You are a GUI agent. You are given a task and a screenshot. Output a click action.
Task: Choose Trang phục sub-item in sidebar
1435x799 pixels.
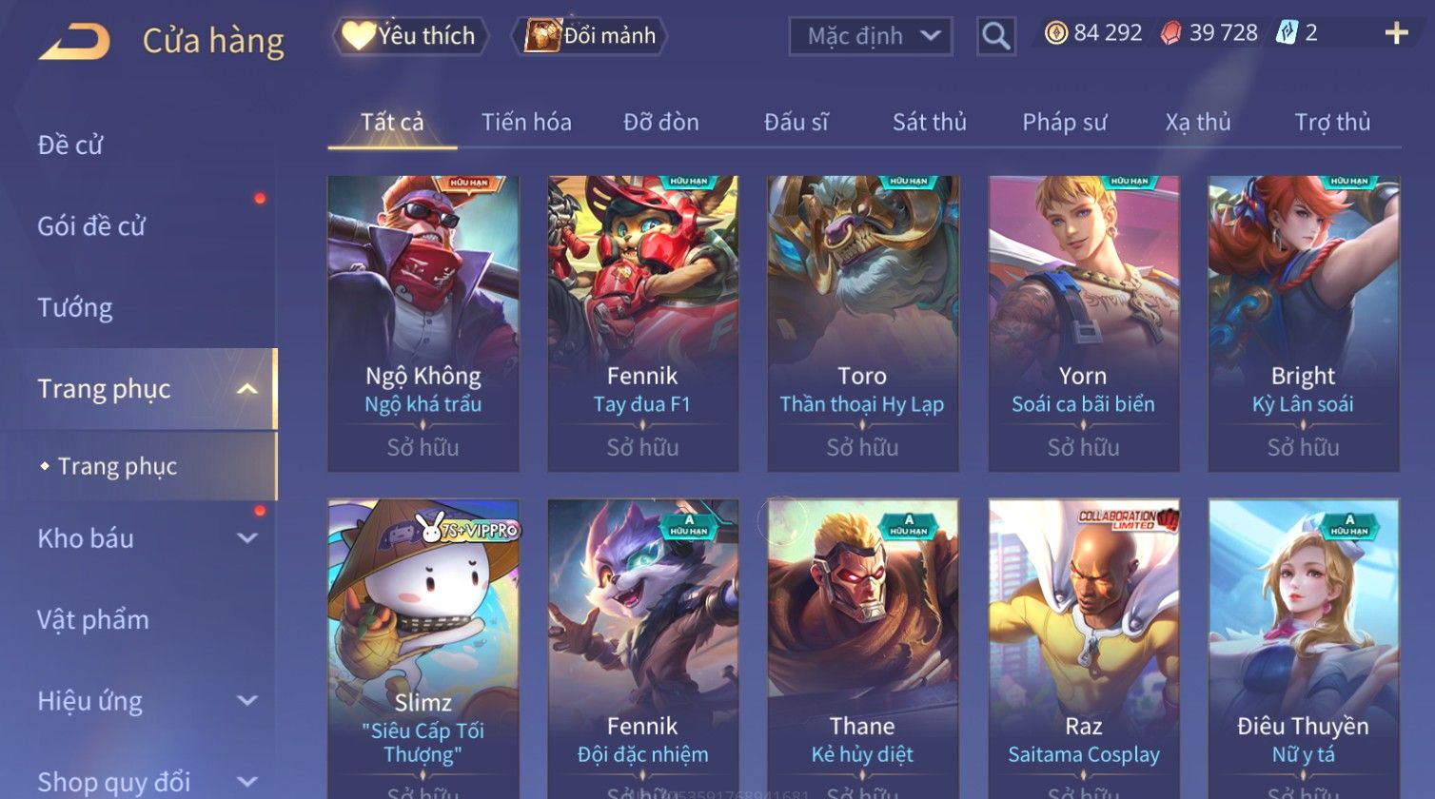(117, 467)
